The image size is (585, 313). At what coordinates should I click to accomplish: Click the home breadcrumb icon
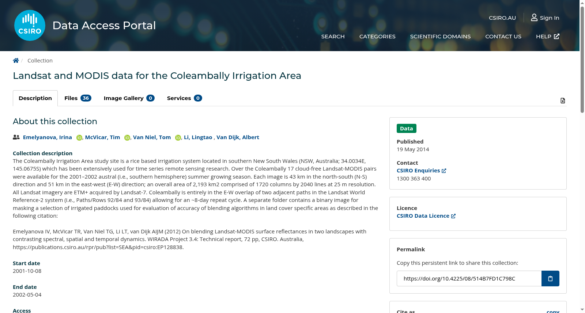coord(16,61)
